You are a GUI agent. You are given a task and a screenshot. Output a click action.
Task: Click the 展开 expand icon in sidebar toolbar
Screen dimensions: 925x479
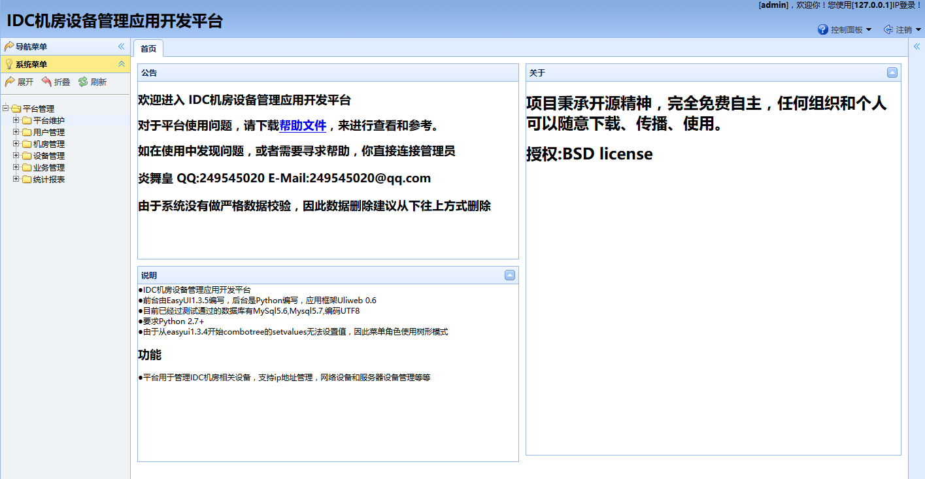(10, 82)
